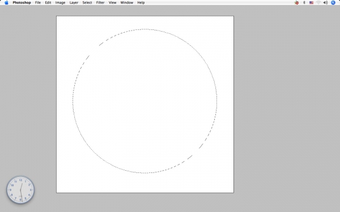The height and width of the screenshot is (212, 340).
Task: Open the Select menu
Action: 87,3
